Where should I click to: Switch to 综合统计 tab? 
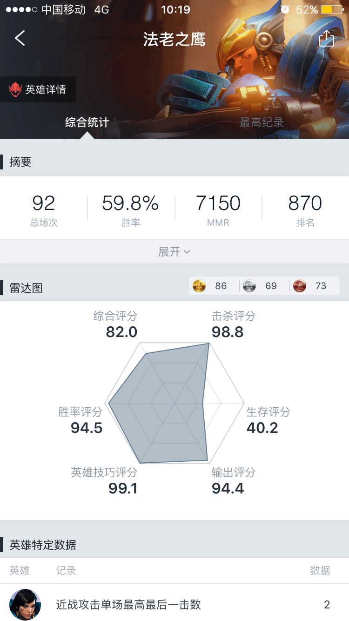click(x=87, y=122)
